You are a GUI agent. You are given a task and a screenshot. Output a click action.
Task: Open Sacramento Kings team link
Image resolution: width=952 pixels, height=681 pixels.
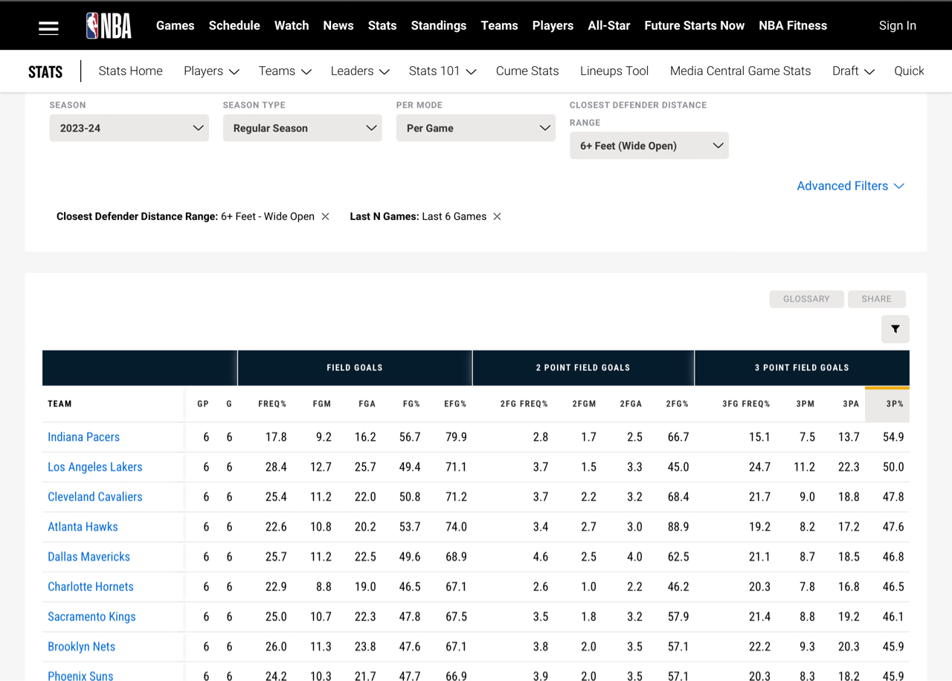[x=91, y=616]
